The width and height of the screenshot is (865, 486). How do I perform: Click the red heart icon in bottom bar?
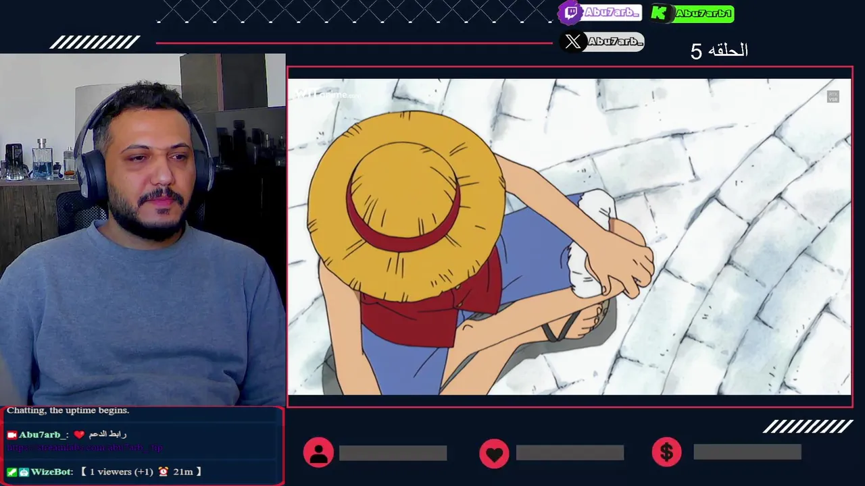tap(494, 453)
